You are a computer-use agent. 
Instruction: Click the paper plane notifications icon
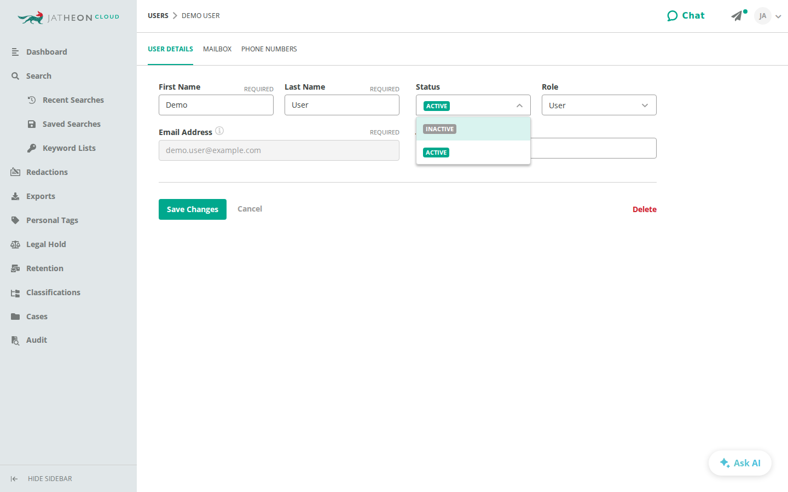tap(738, 16)
